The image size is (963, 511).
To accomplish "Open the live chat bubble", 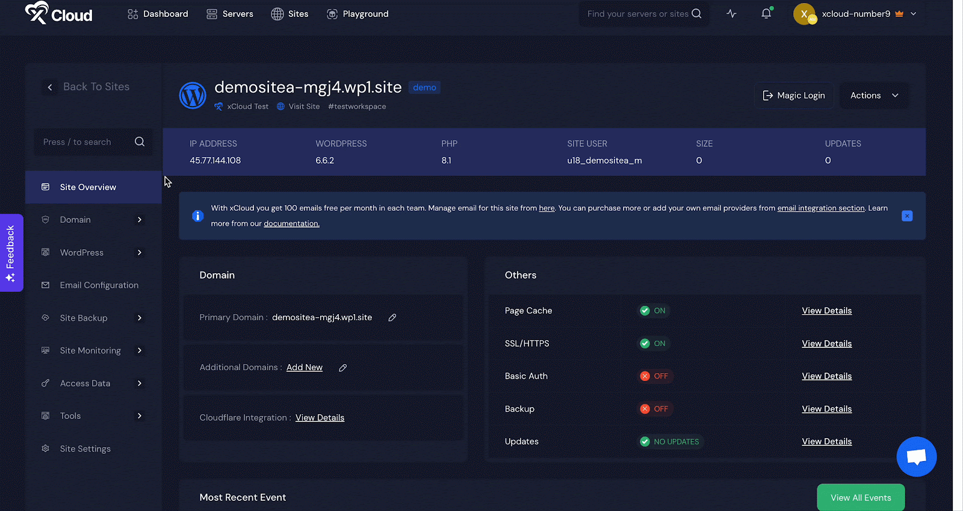I will (x=917, y=457).
